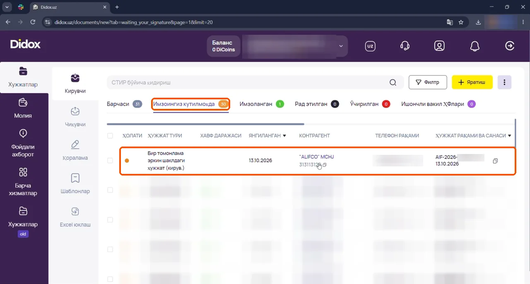The height and width of the screenshot is (284, 530).
Task: Click the search magnifier icon
Action: [393, 82]
